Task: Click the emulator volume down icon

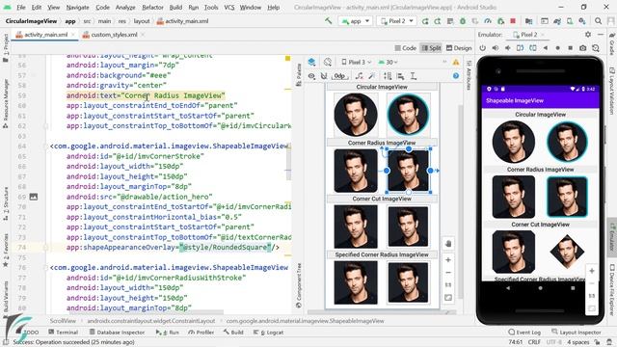Action: [508, 48]
